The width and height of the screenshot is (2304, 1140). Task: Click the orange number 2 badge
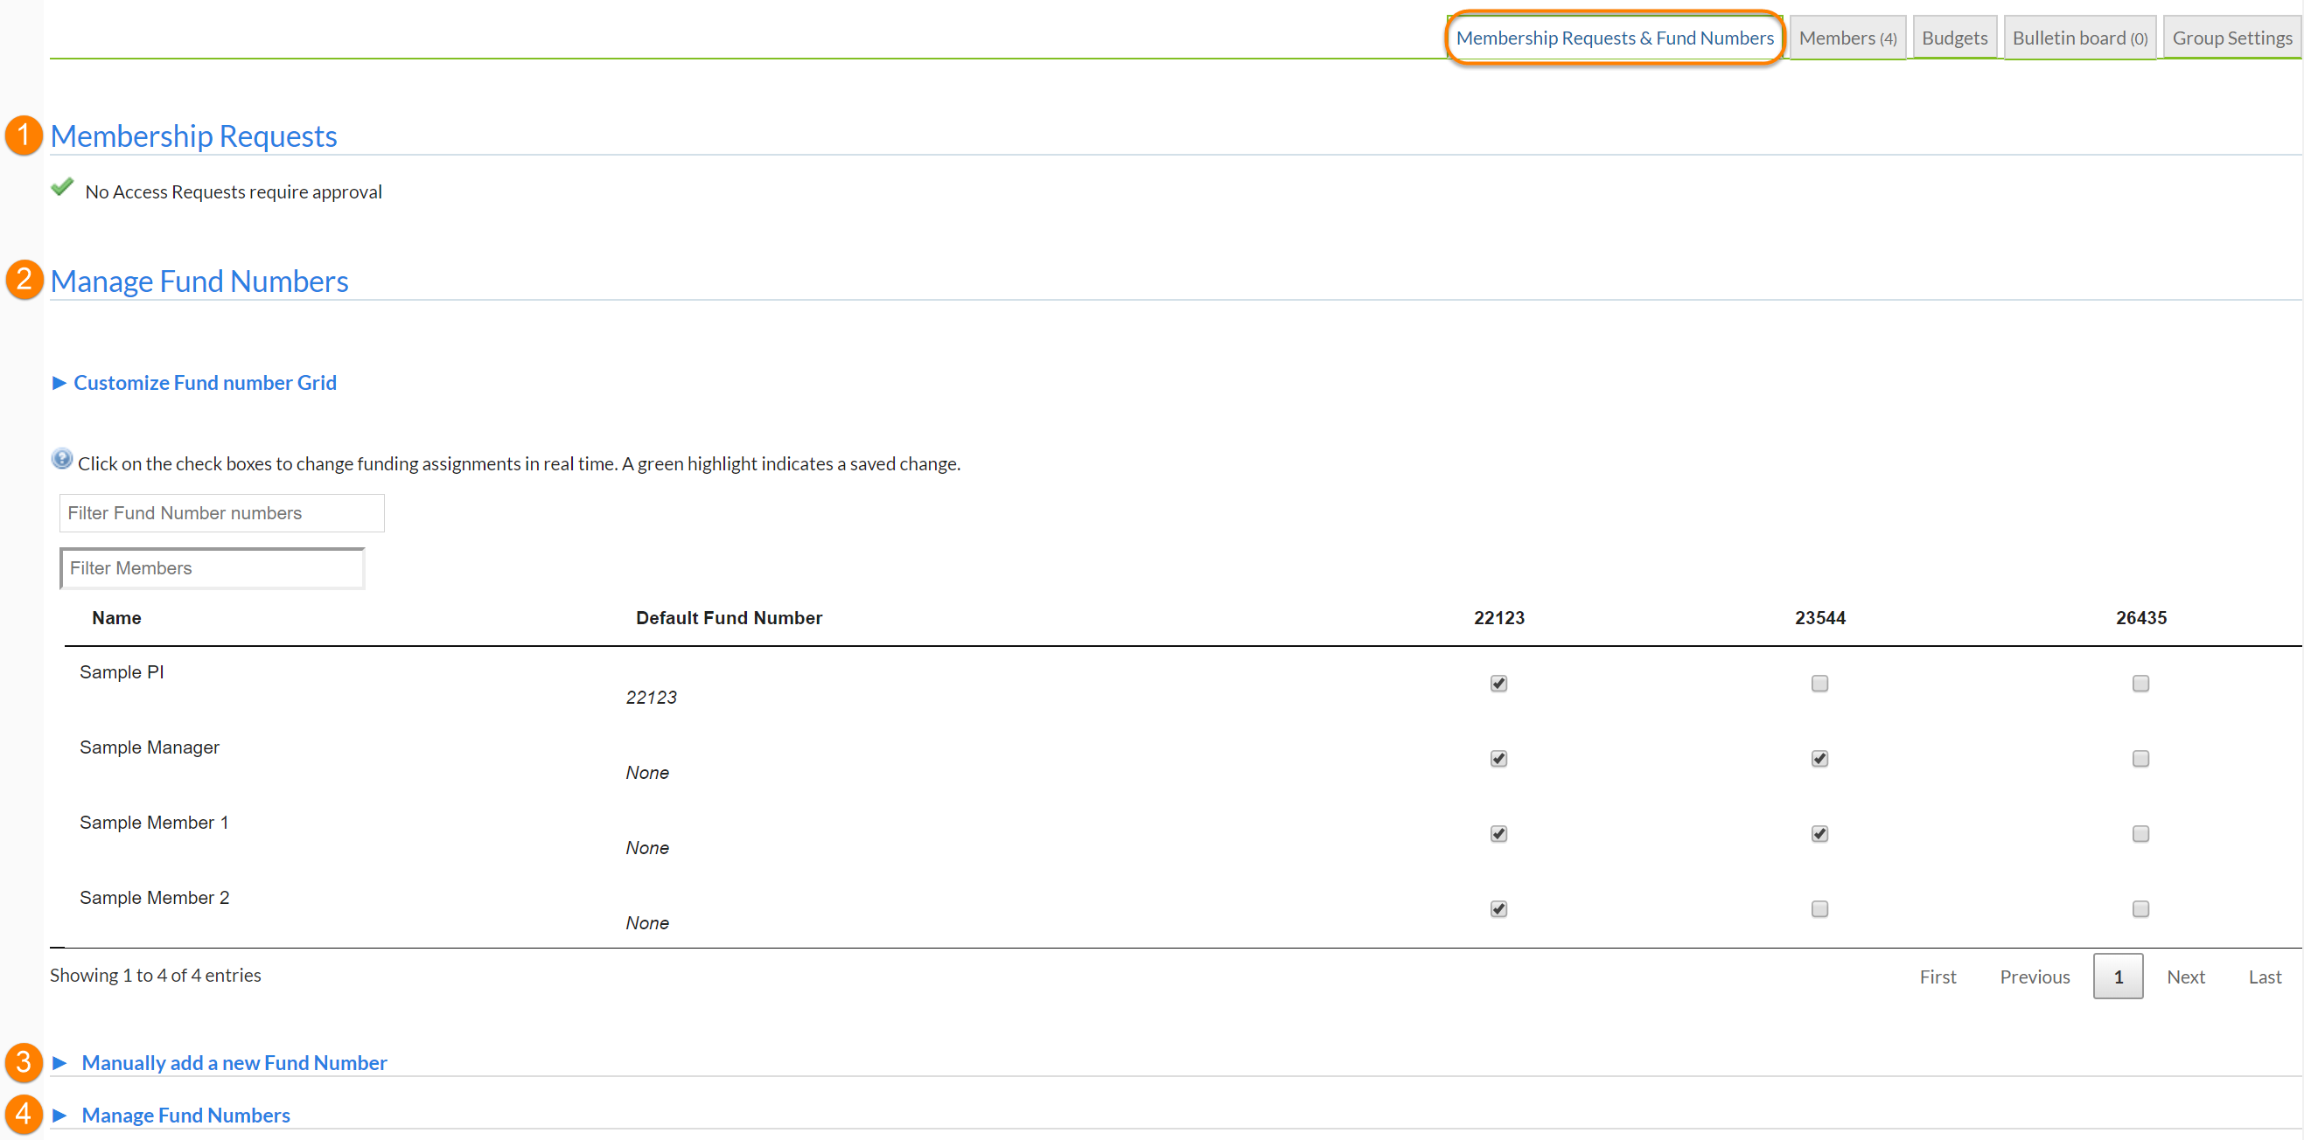(24, 279)
